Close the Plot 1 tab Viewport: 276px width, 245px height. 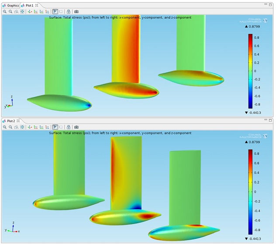[37, 5]
